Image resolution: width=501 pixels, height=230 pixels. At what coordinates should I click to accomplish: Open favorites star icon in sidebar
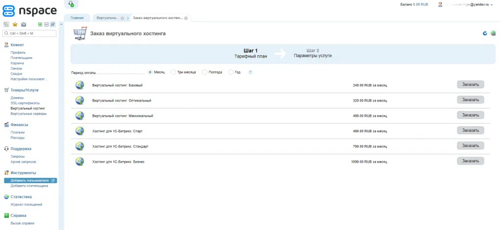(x=15, y=24)
